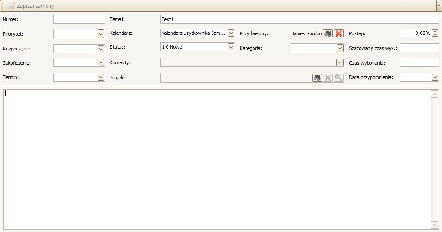The width and height of the screenshot is (442, 232).
Task: Expand the Kategoria dropdown
Action: coord(340,48)
